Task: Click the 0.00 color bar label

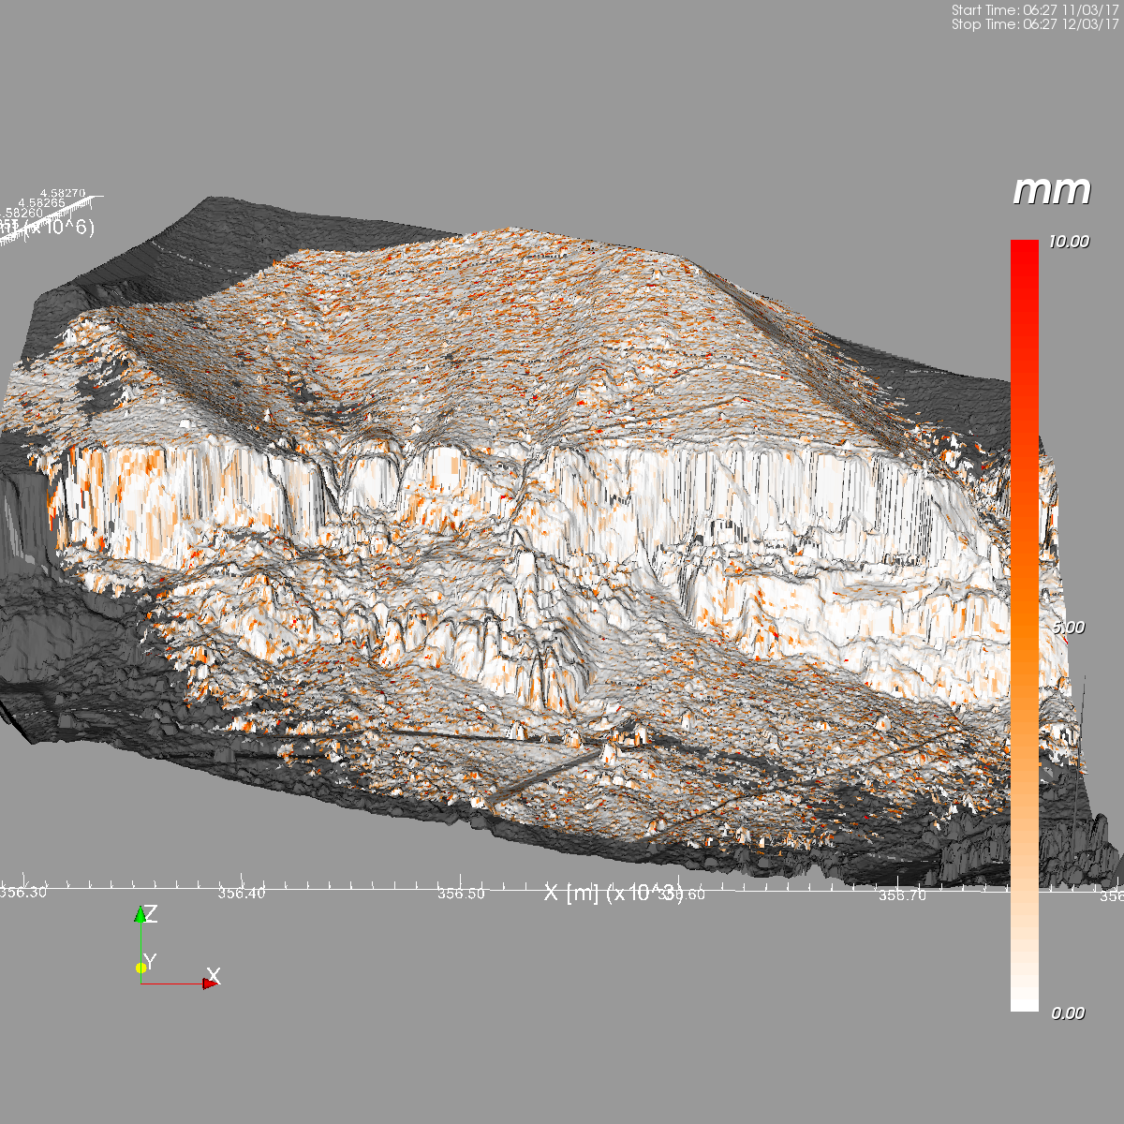Action: (x=1069, y=1013)
